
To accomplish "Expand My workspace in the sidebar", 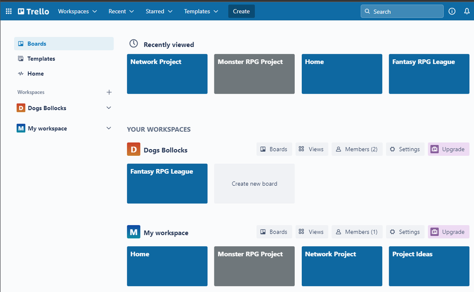I will 109,128.
